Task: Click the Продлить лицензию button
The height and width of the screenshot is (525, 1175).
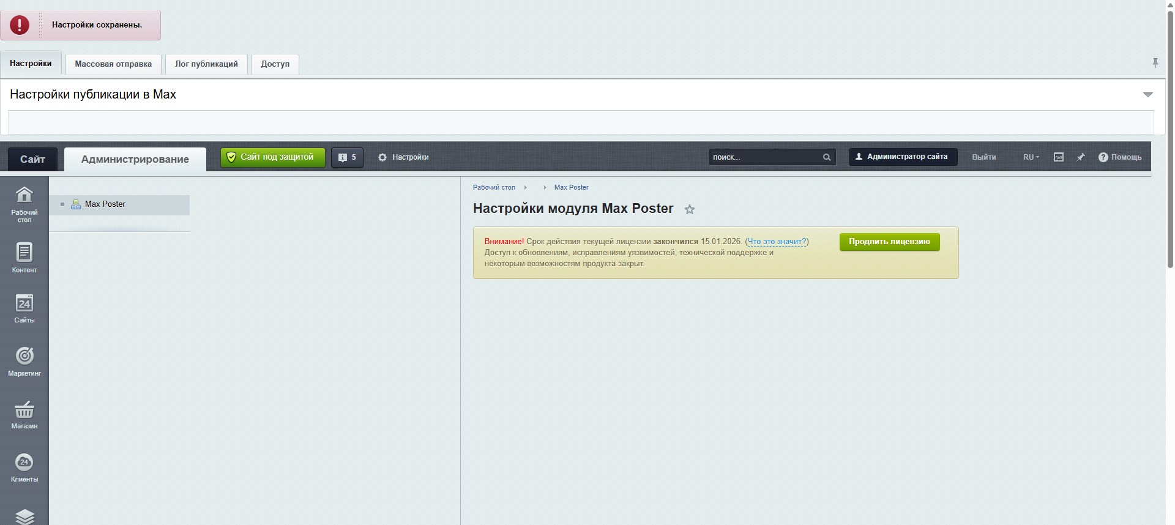Action: point(889,242)
